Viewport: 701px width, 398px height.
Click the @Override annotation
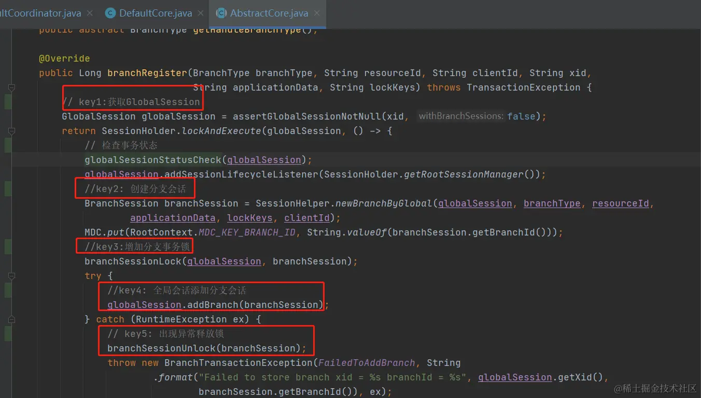click(64, 58)
